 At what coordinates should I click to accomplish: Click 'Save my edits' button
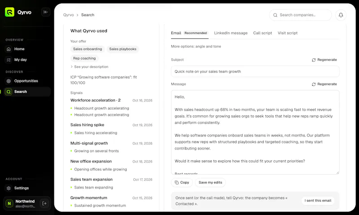pyautogui.click(x=210, y=183)
